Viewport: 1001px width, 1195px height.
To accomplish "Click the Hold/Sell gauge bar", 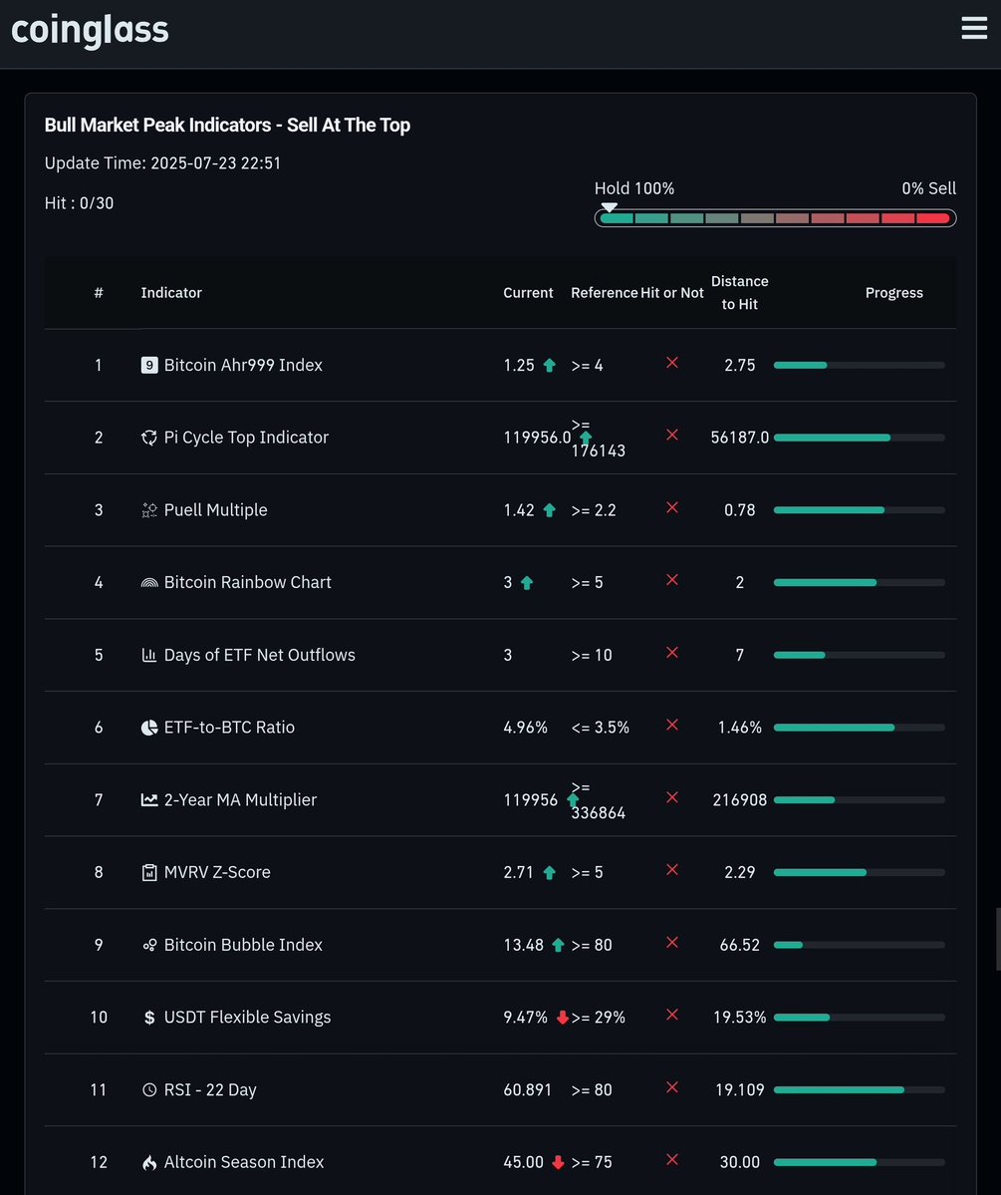I will (x=775, y=218).
